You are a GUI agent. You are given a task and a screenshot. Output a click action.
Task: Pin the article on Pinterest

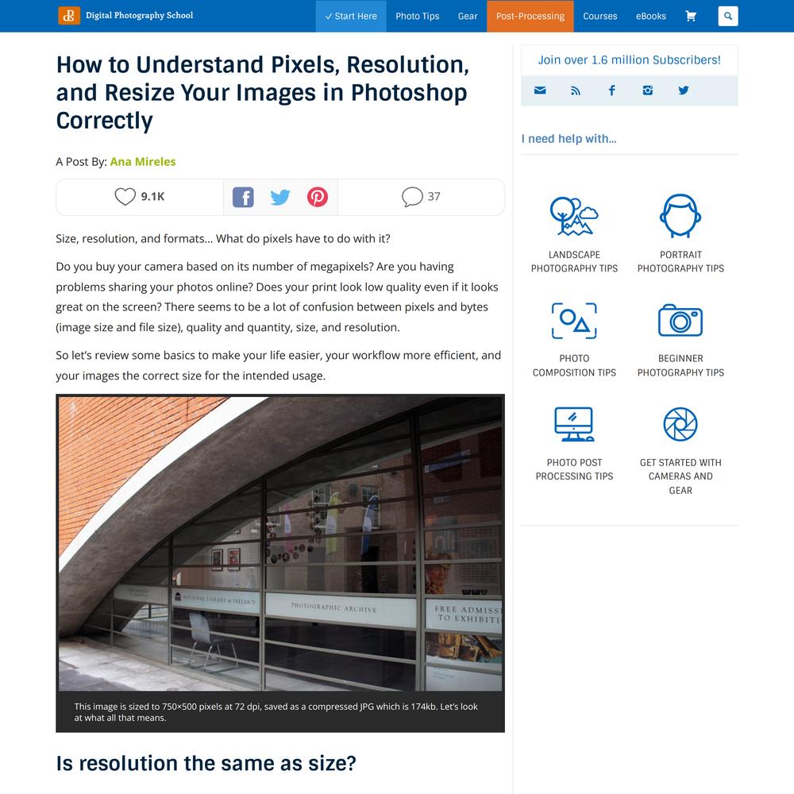pos(318,197)
